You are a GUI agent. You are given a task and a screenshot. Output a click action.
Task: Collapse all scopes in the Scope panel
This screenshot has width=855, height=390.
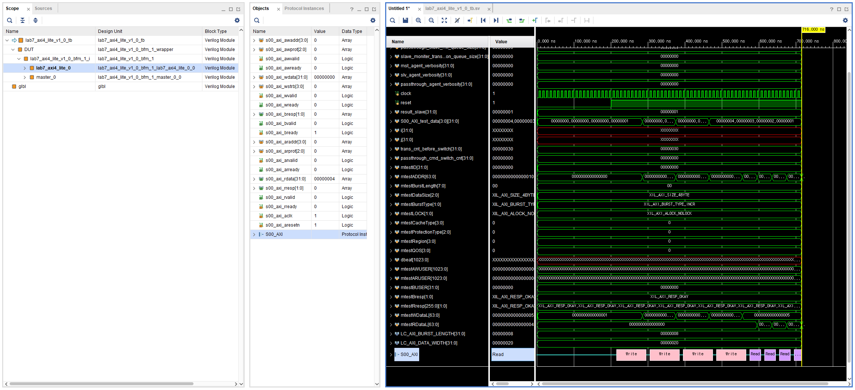[x=23, y=20]
